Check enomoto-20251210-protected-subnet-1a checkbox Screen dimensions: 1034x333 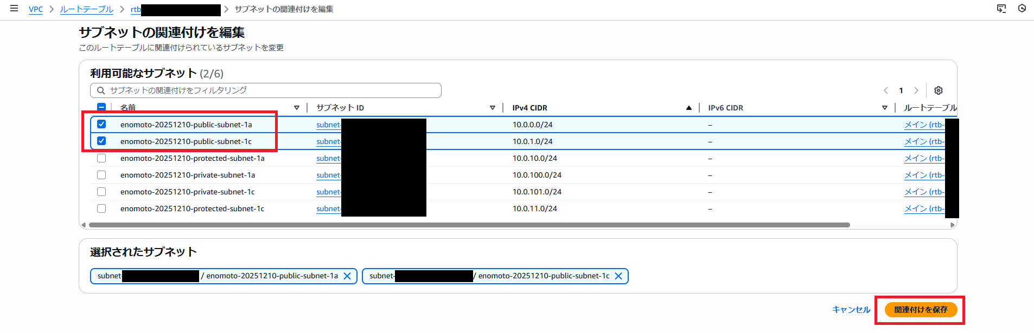click(x=101, y=159)
